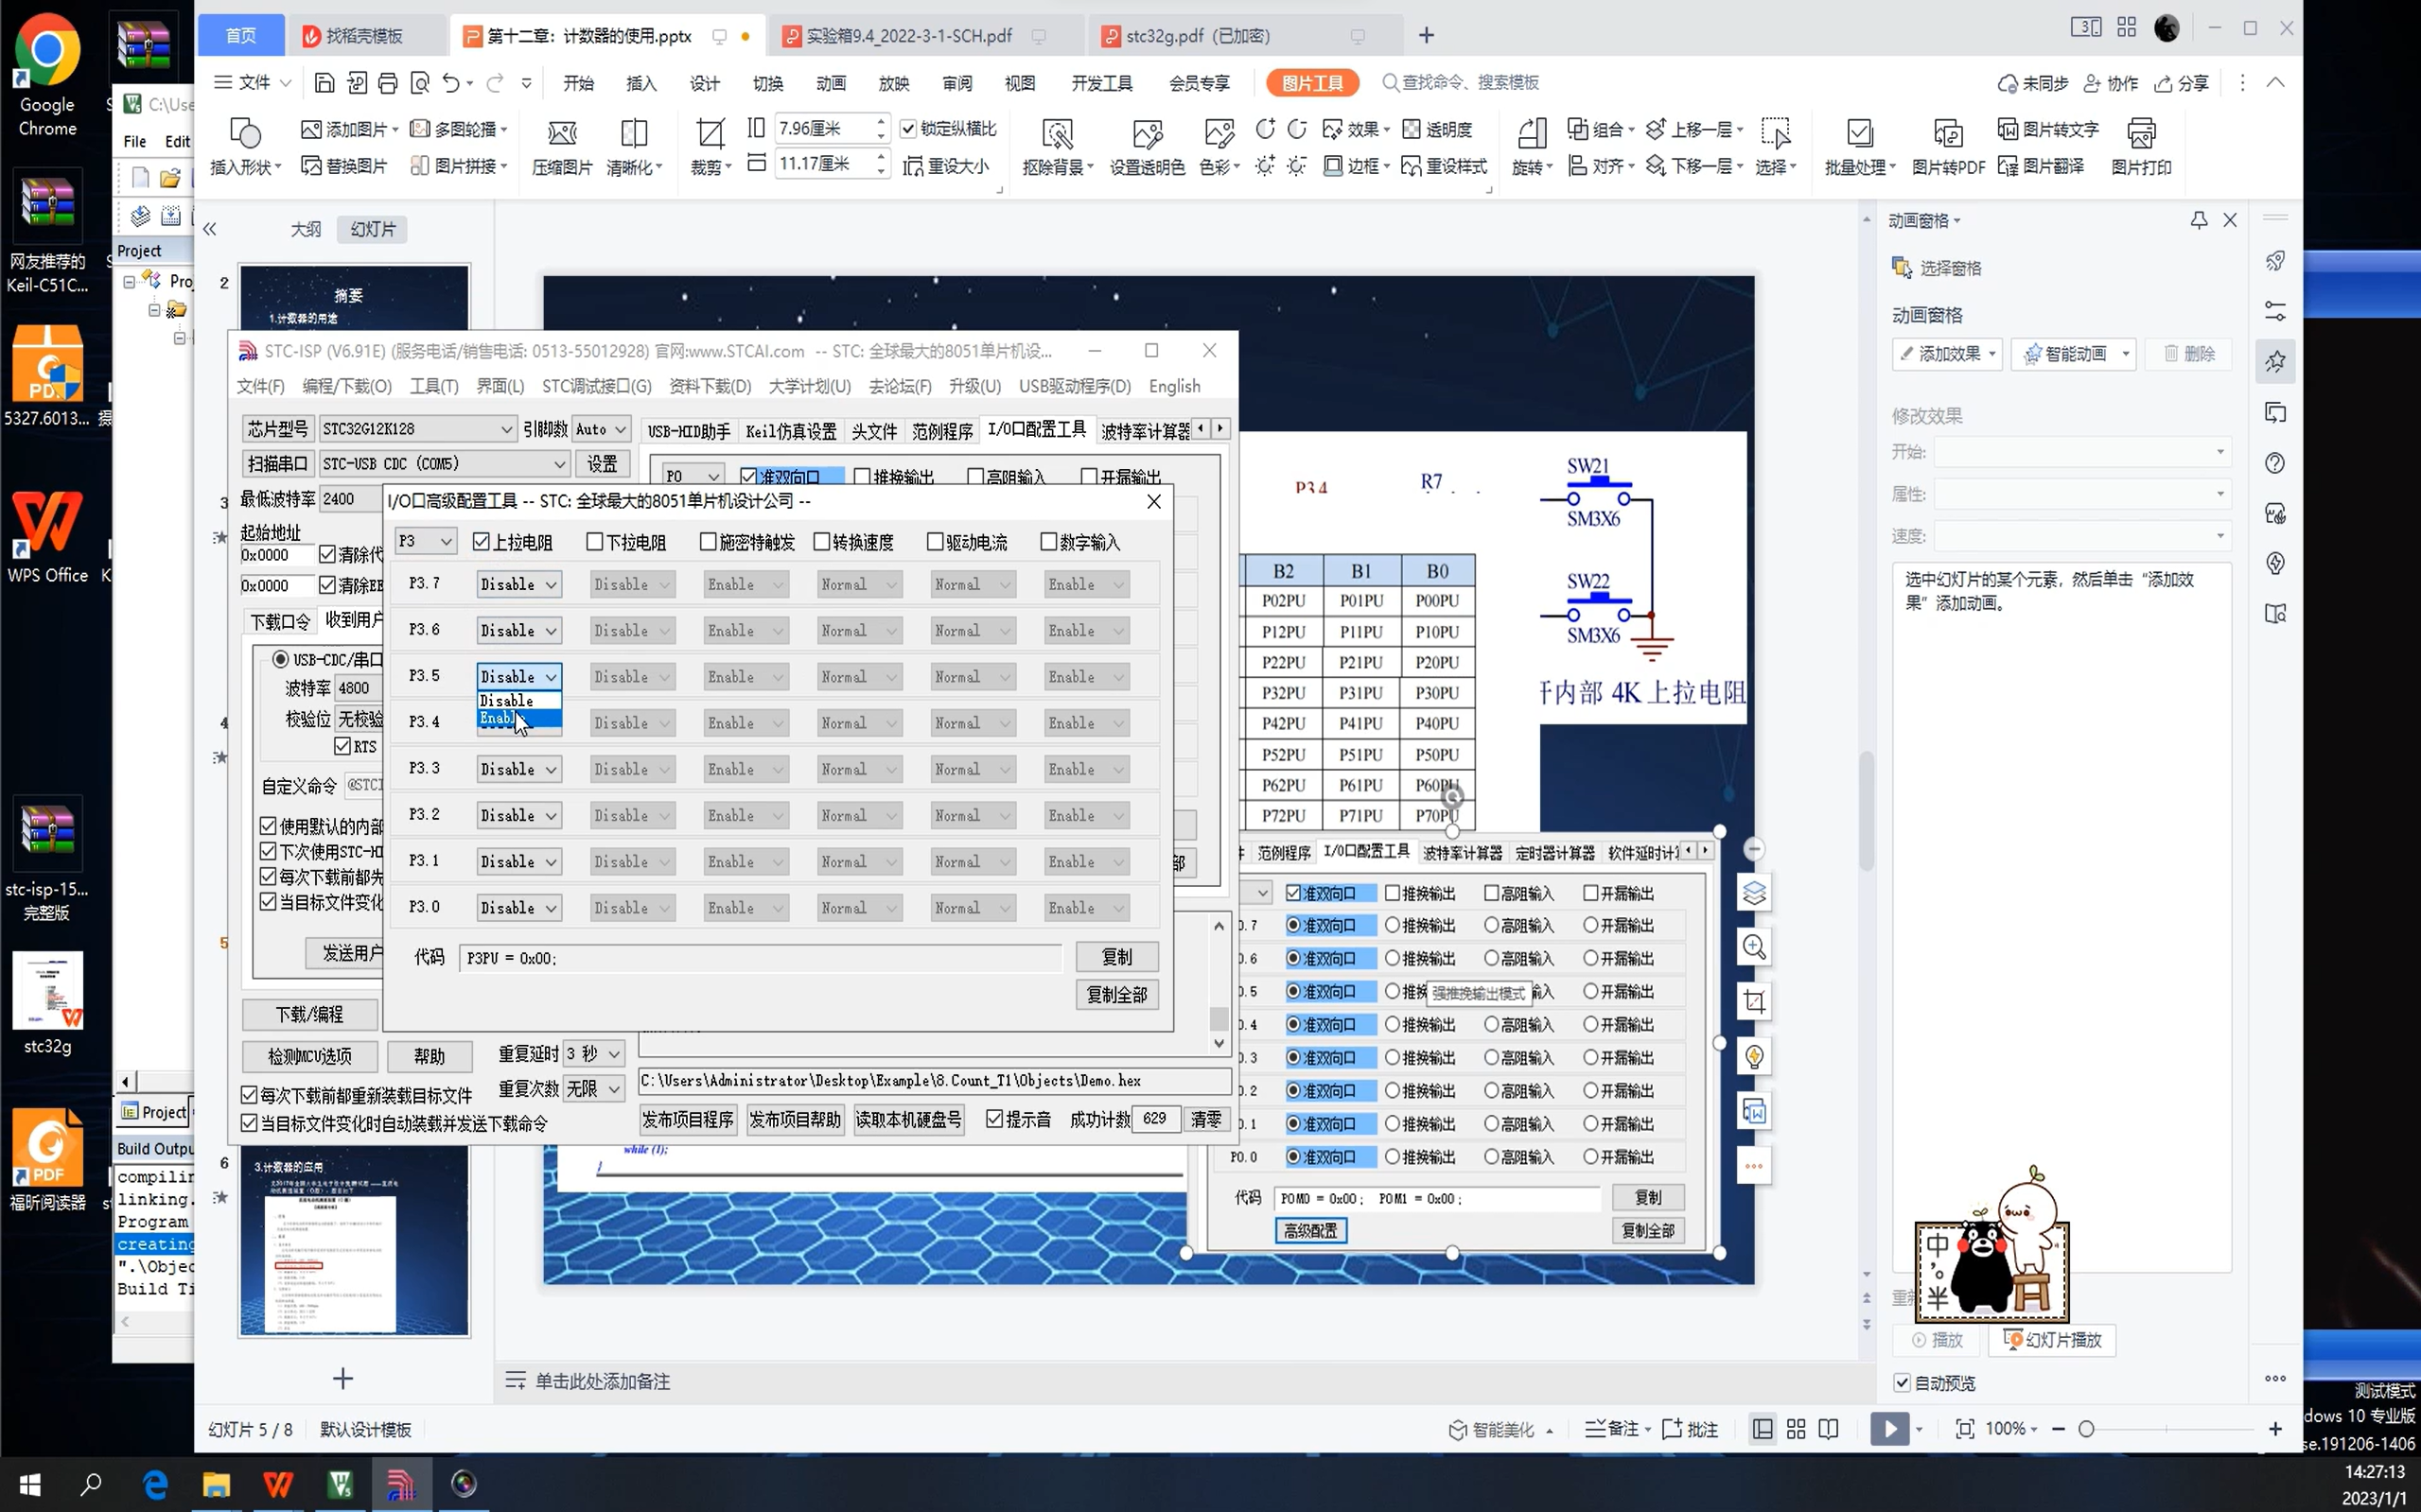Click the 下载/编程 button
Screen dimensions: 2421x1512
(310, 1015)
